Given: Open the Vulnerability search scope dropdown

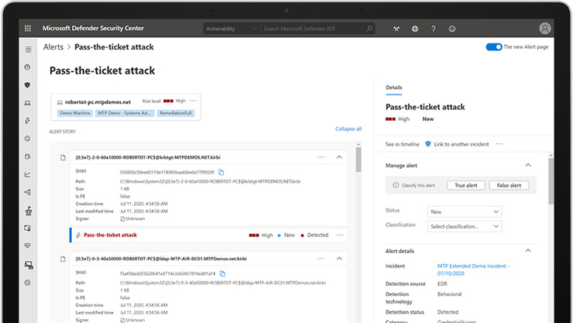Looking at the screenshot, I should click(x=232, y=29).
